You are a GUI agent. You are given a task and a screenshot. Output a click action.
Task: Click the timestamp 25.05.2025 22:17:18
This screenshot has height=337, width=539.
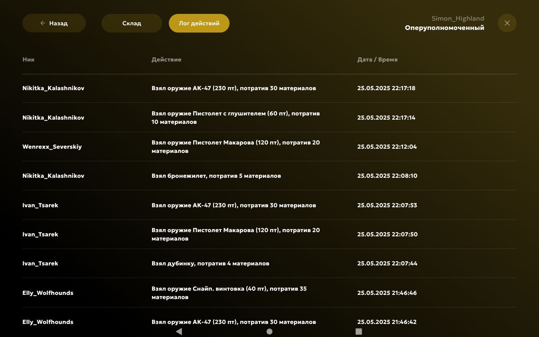point(387,88)
